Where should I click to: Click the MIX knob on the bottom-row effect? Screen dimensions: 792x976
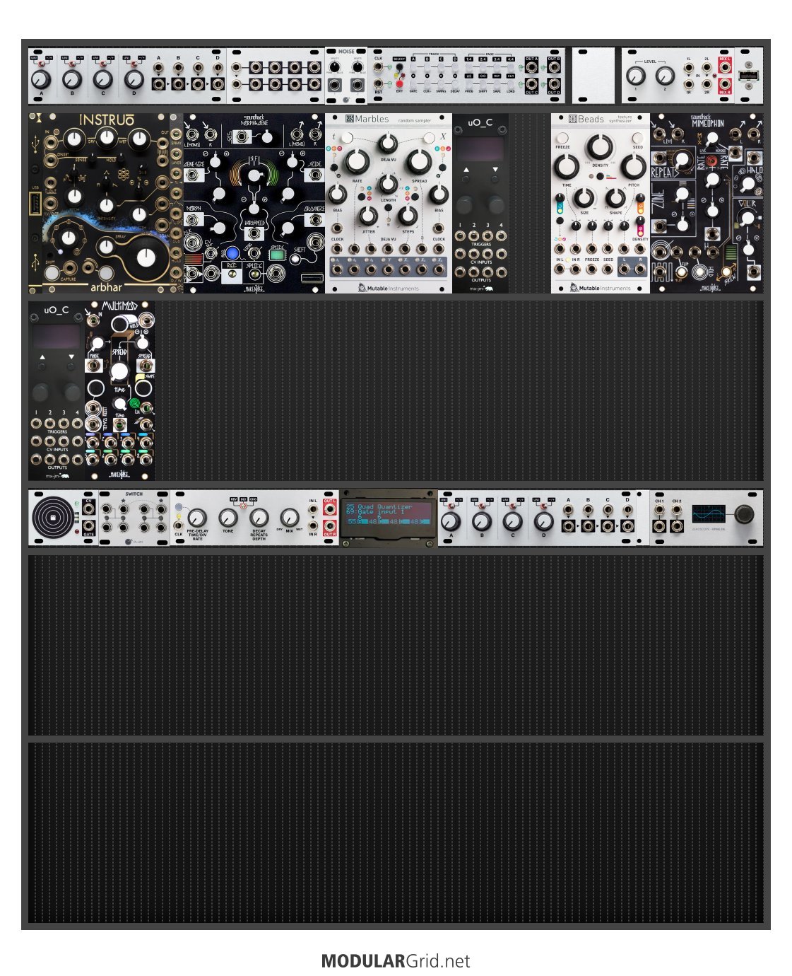click(289, 518)
